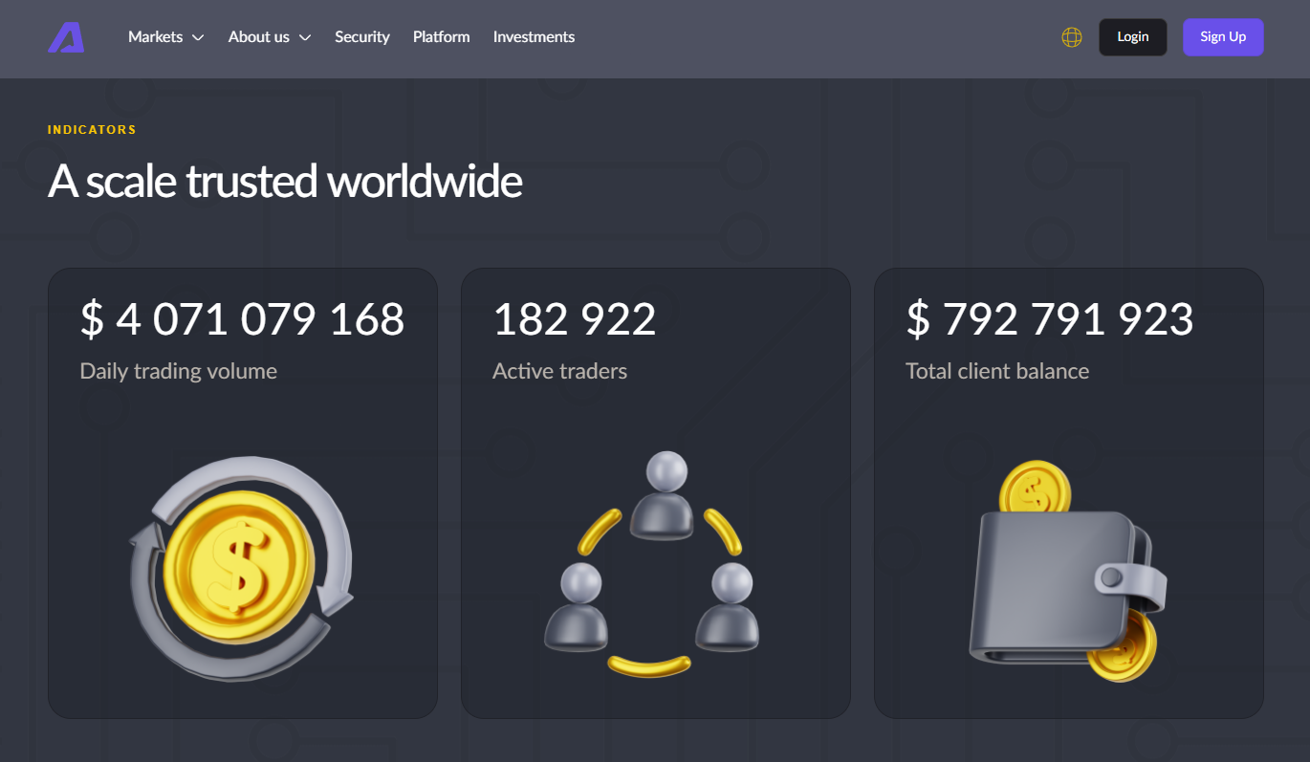Click the chevron next to Markets

pos(198,38)
